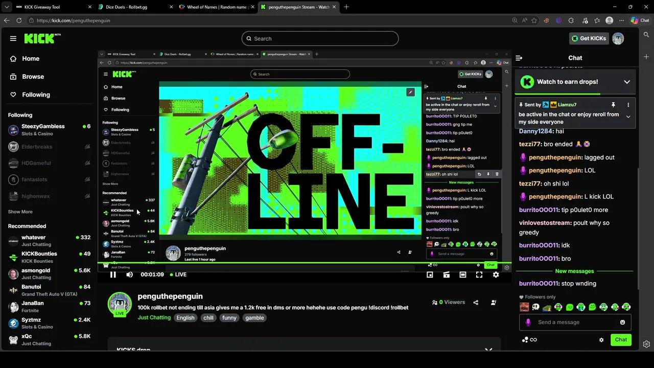The height and width of the screenshot is (368, 654).
Task: Click the green stream progress bar
Action: click(x=305, y=263)
